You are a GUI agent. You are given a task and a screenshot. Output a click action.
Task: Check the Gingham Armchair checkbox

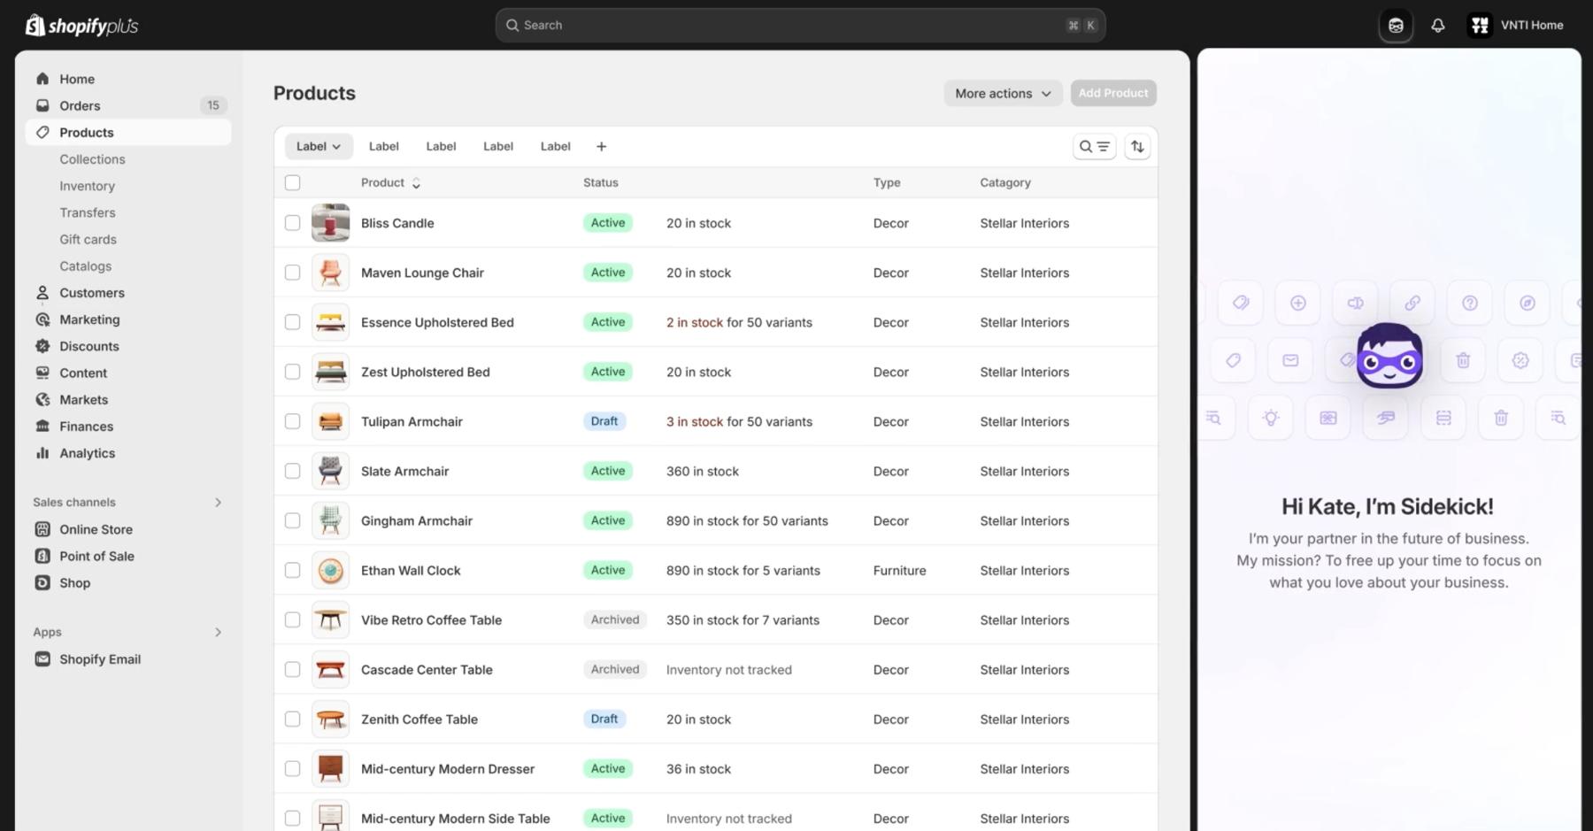(292, 520)
